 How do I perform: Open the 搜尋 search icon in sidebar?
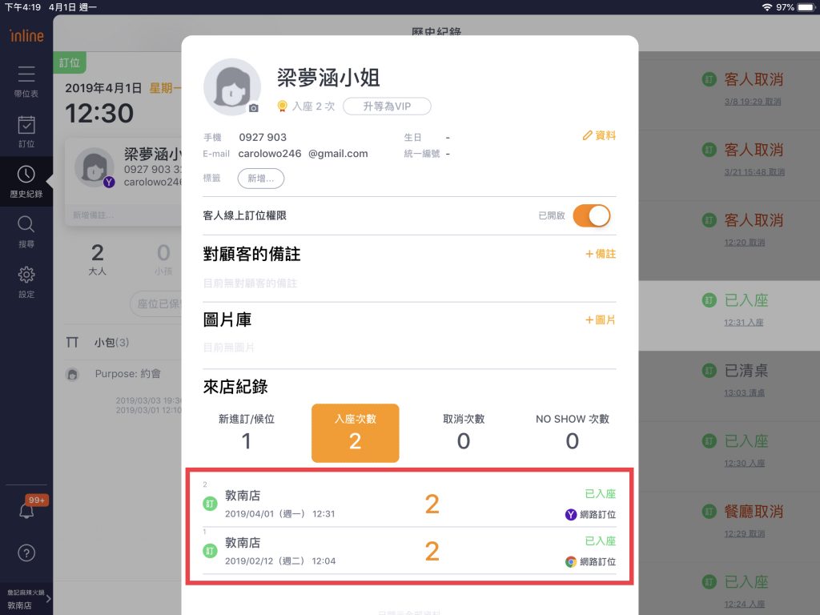pyautogui.click(x=26, y=225)
